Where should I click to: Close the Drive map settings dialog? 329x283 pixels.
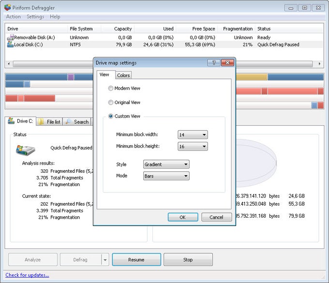click(x=227, y=62)
